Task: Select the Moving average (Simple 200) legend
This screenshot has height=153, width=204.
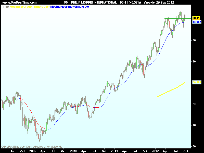Action: pyautogui.click(x=30, y=7)
